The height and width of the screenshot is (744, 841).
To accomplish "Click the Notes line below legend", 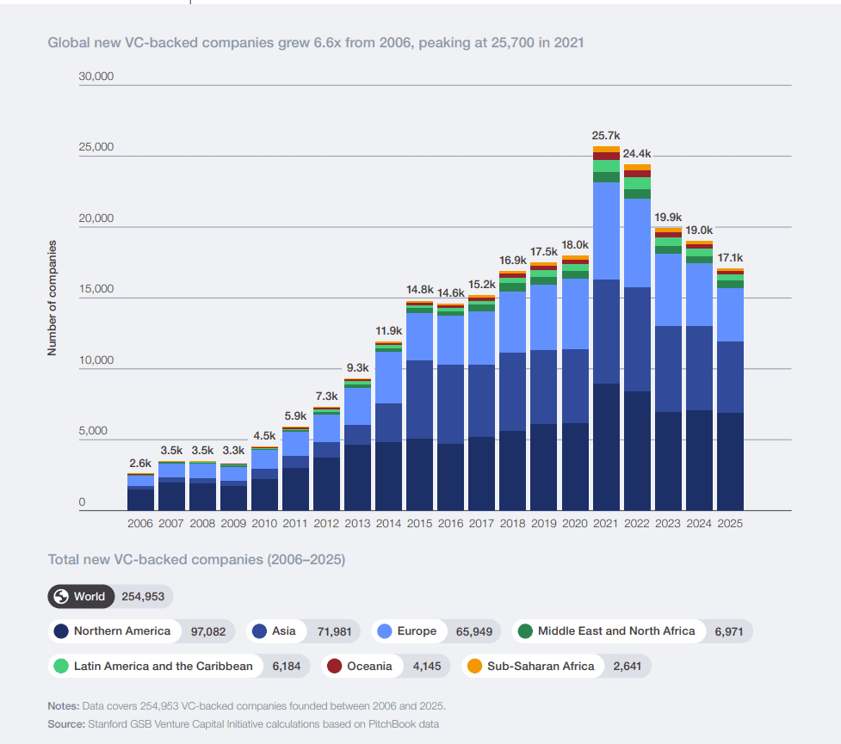I will [247, 706].
